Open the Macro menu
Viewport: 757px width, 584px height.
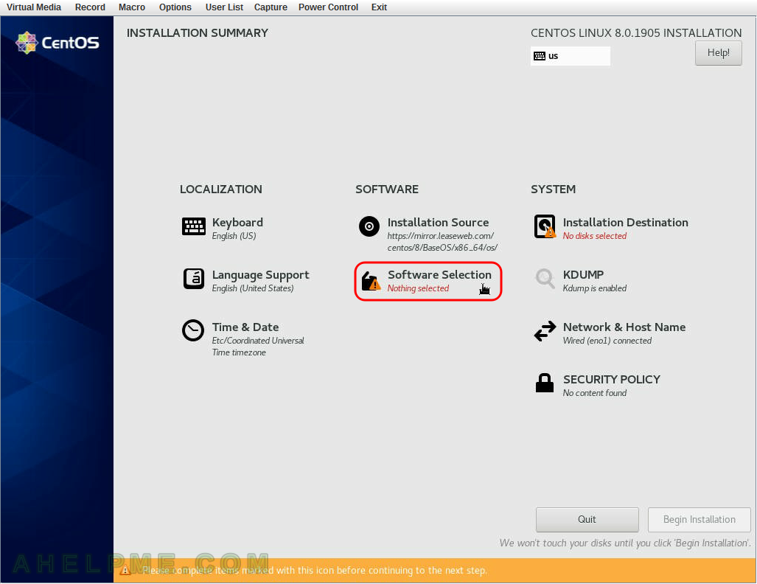(x=132, y=7)
